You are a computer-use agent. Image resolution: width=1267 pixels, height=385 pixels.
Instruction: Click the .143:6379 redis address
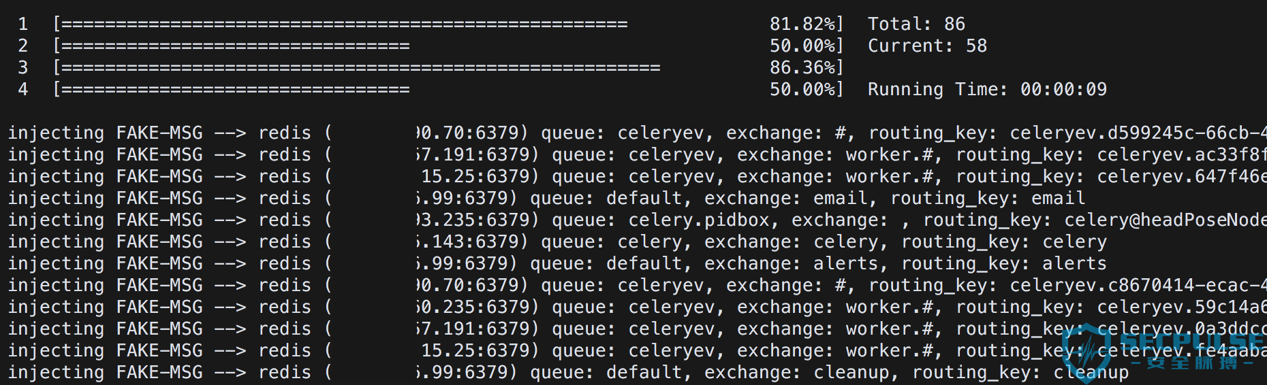pos(471,242)
